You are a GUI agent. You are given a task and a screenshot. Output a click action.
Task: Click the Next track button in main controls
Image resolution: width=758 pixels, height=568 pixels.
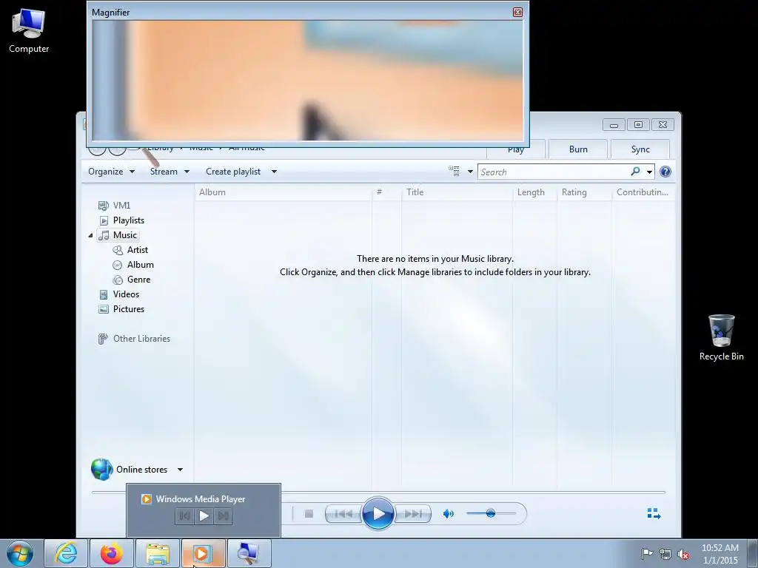coord(412,514)
